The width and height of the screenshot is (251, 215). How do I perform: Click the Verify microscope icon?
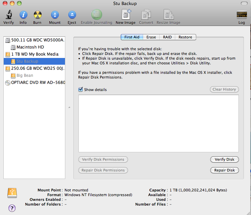9,14
